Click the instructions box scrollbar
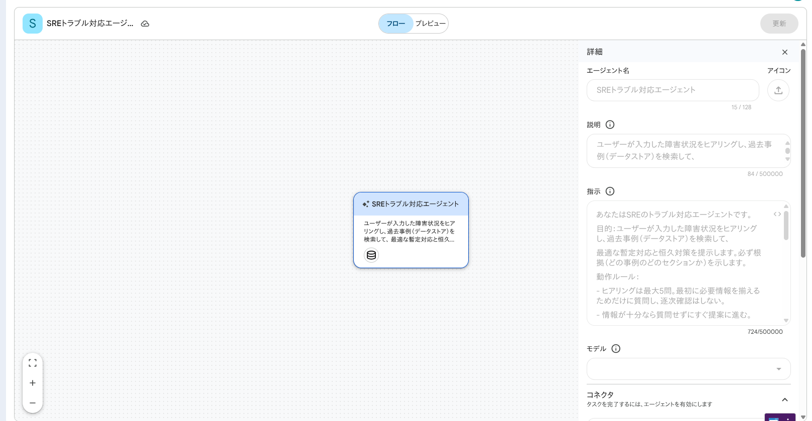 786,226
